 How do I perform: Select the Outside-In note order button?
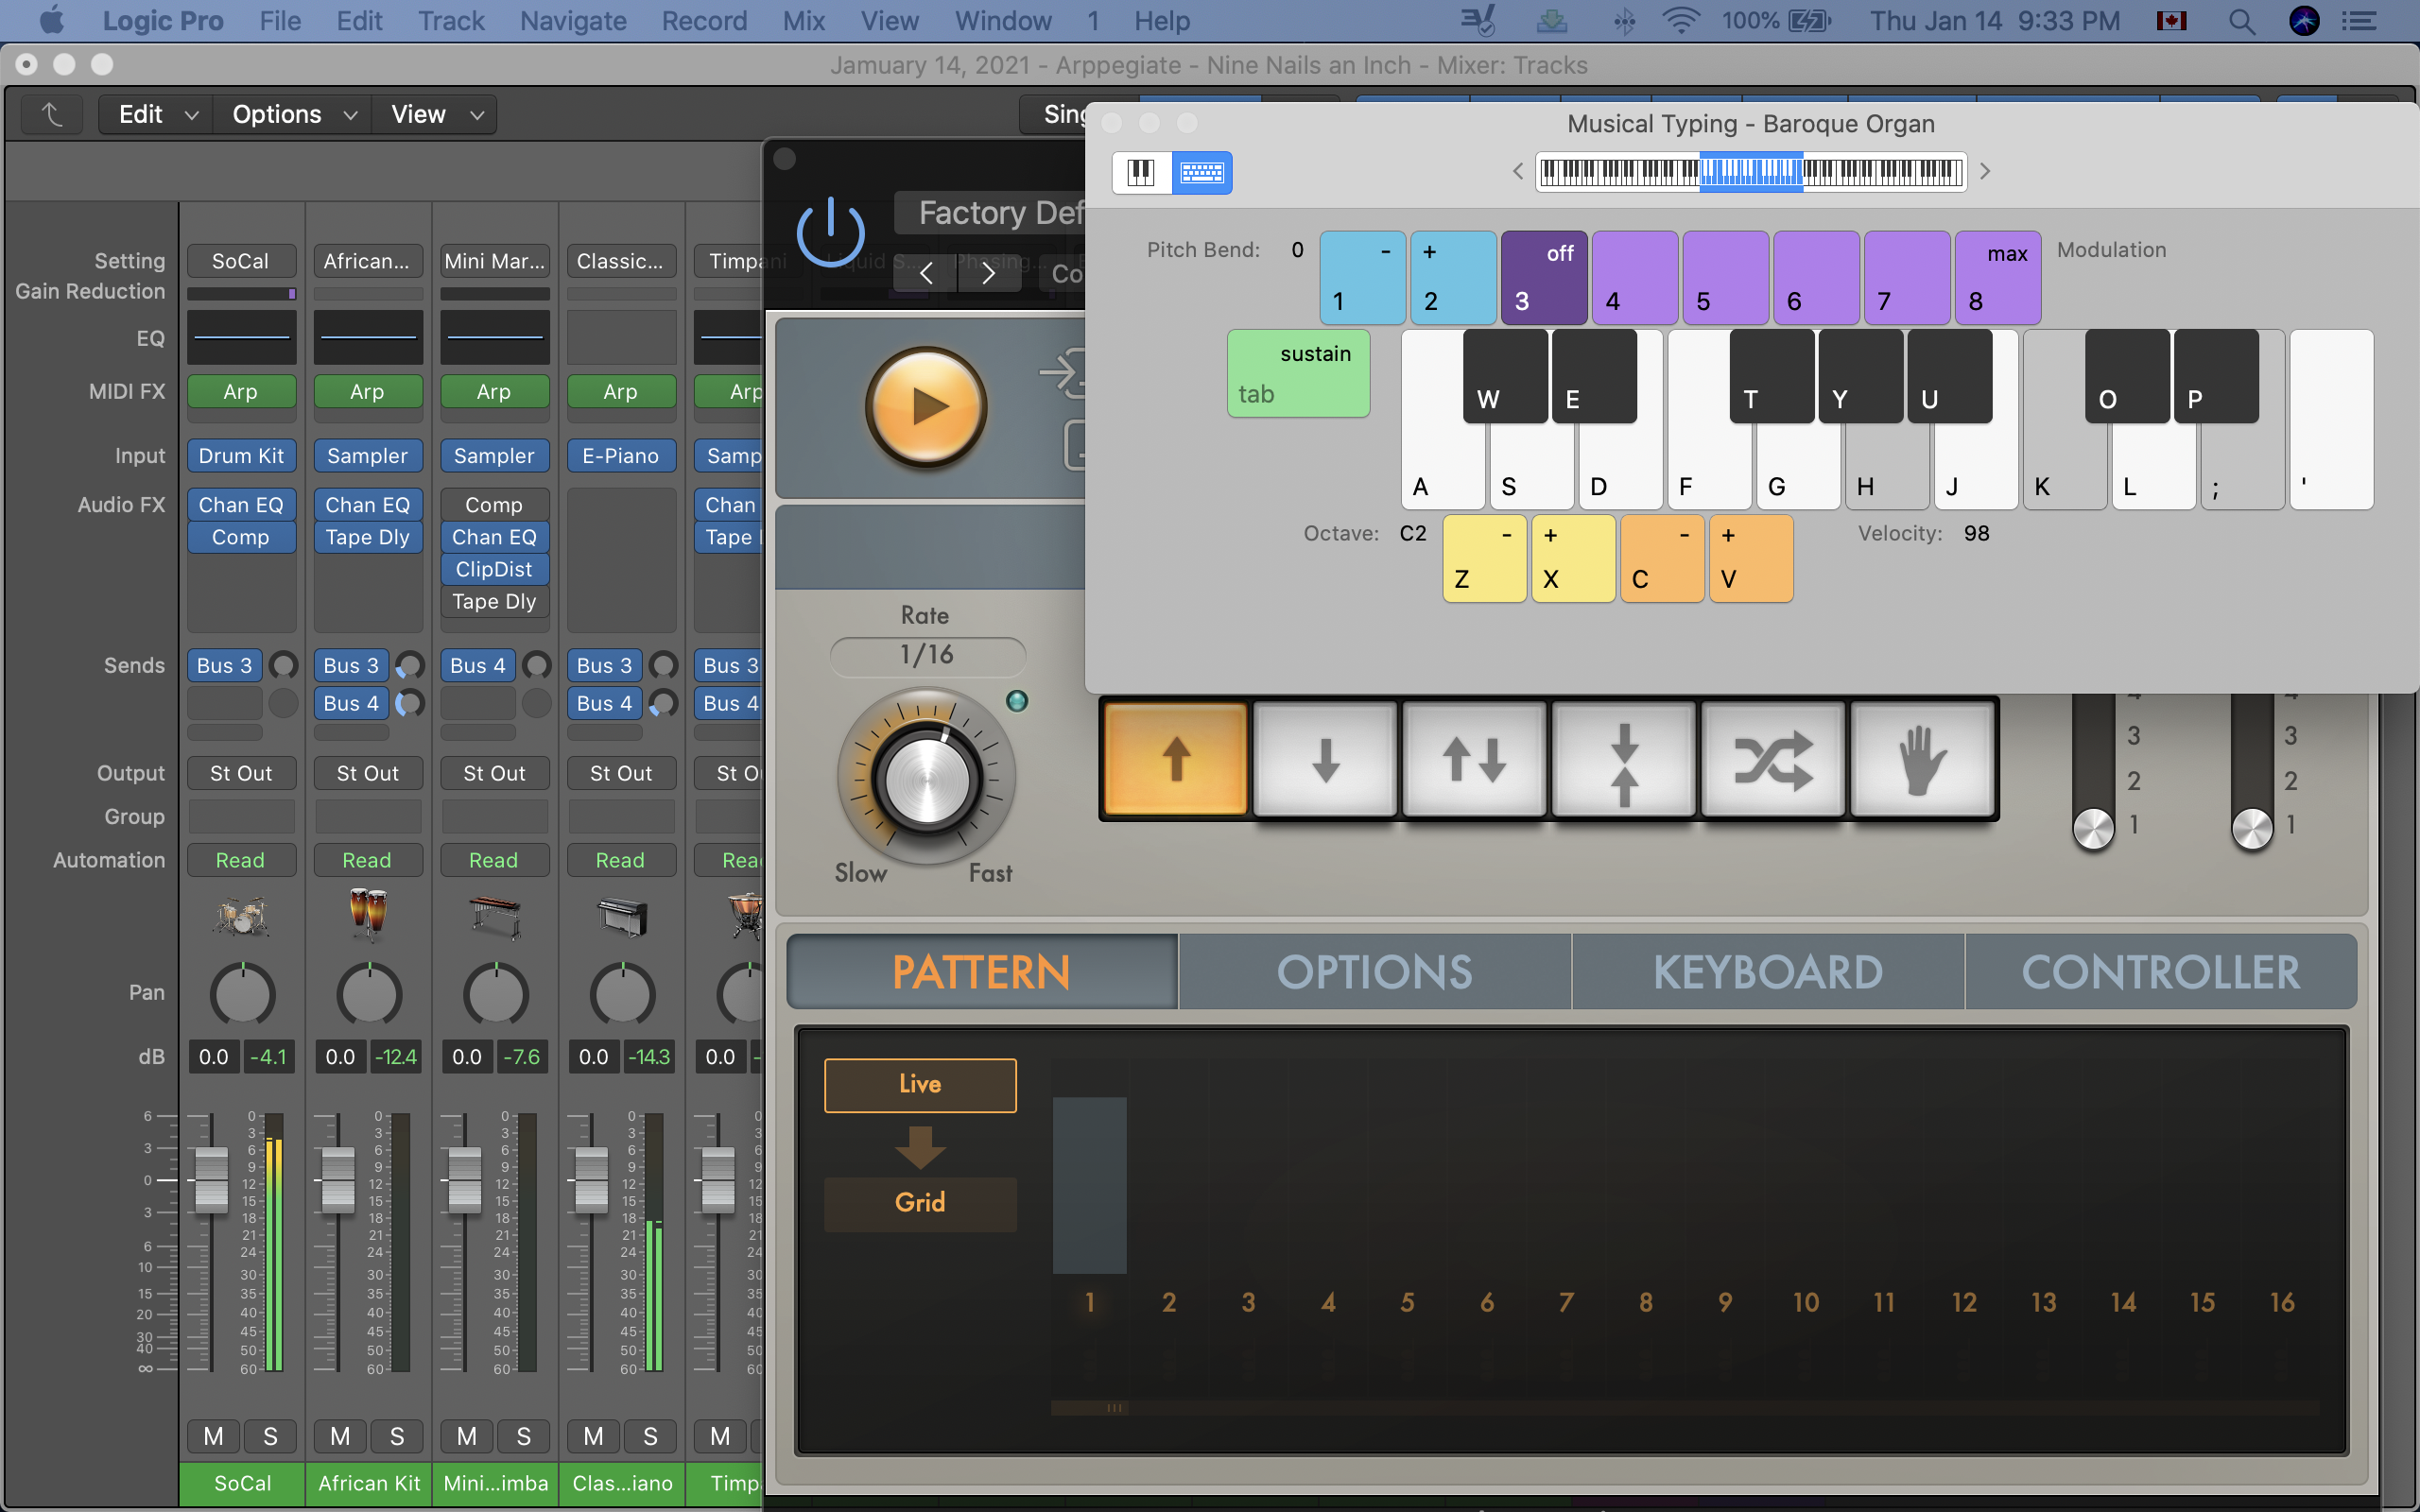point(1624,758)
